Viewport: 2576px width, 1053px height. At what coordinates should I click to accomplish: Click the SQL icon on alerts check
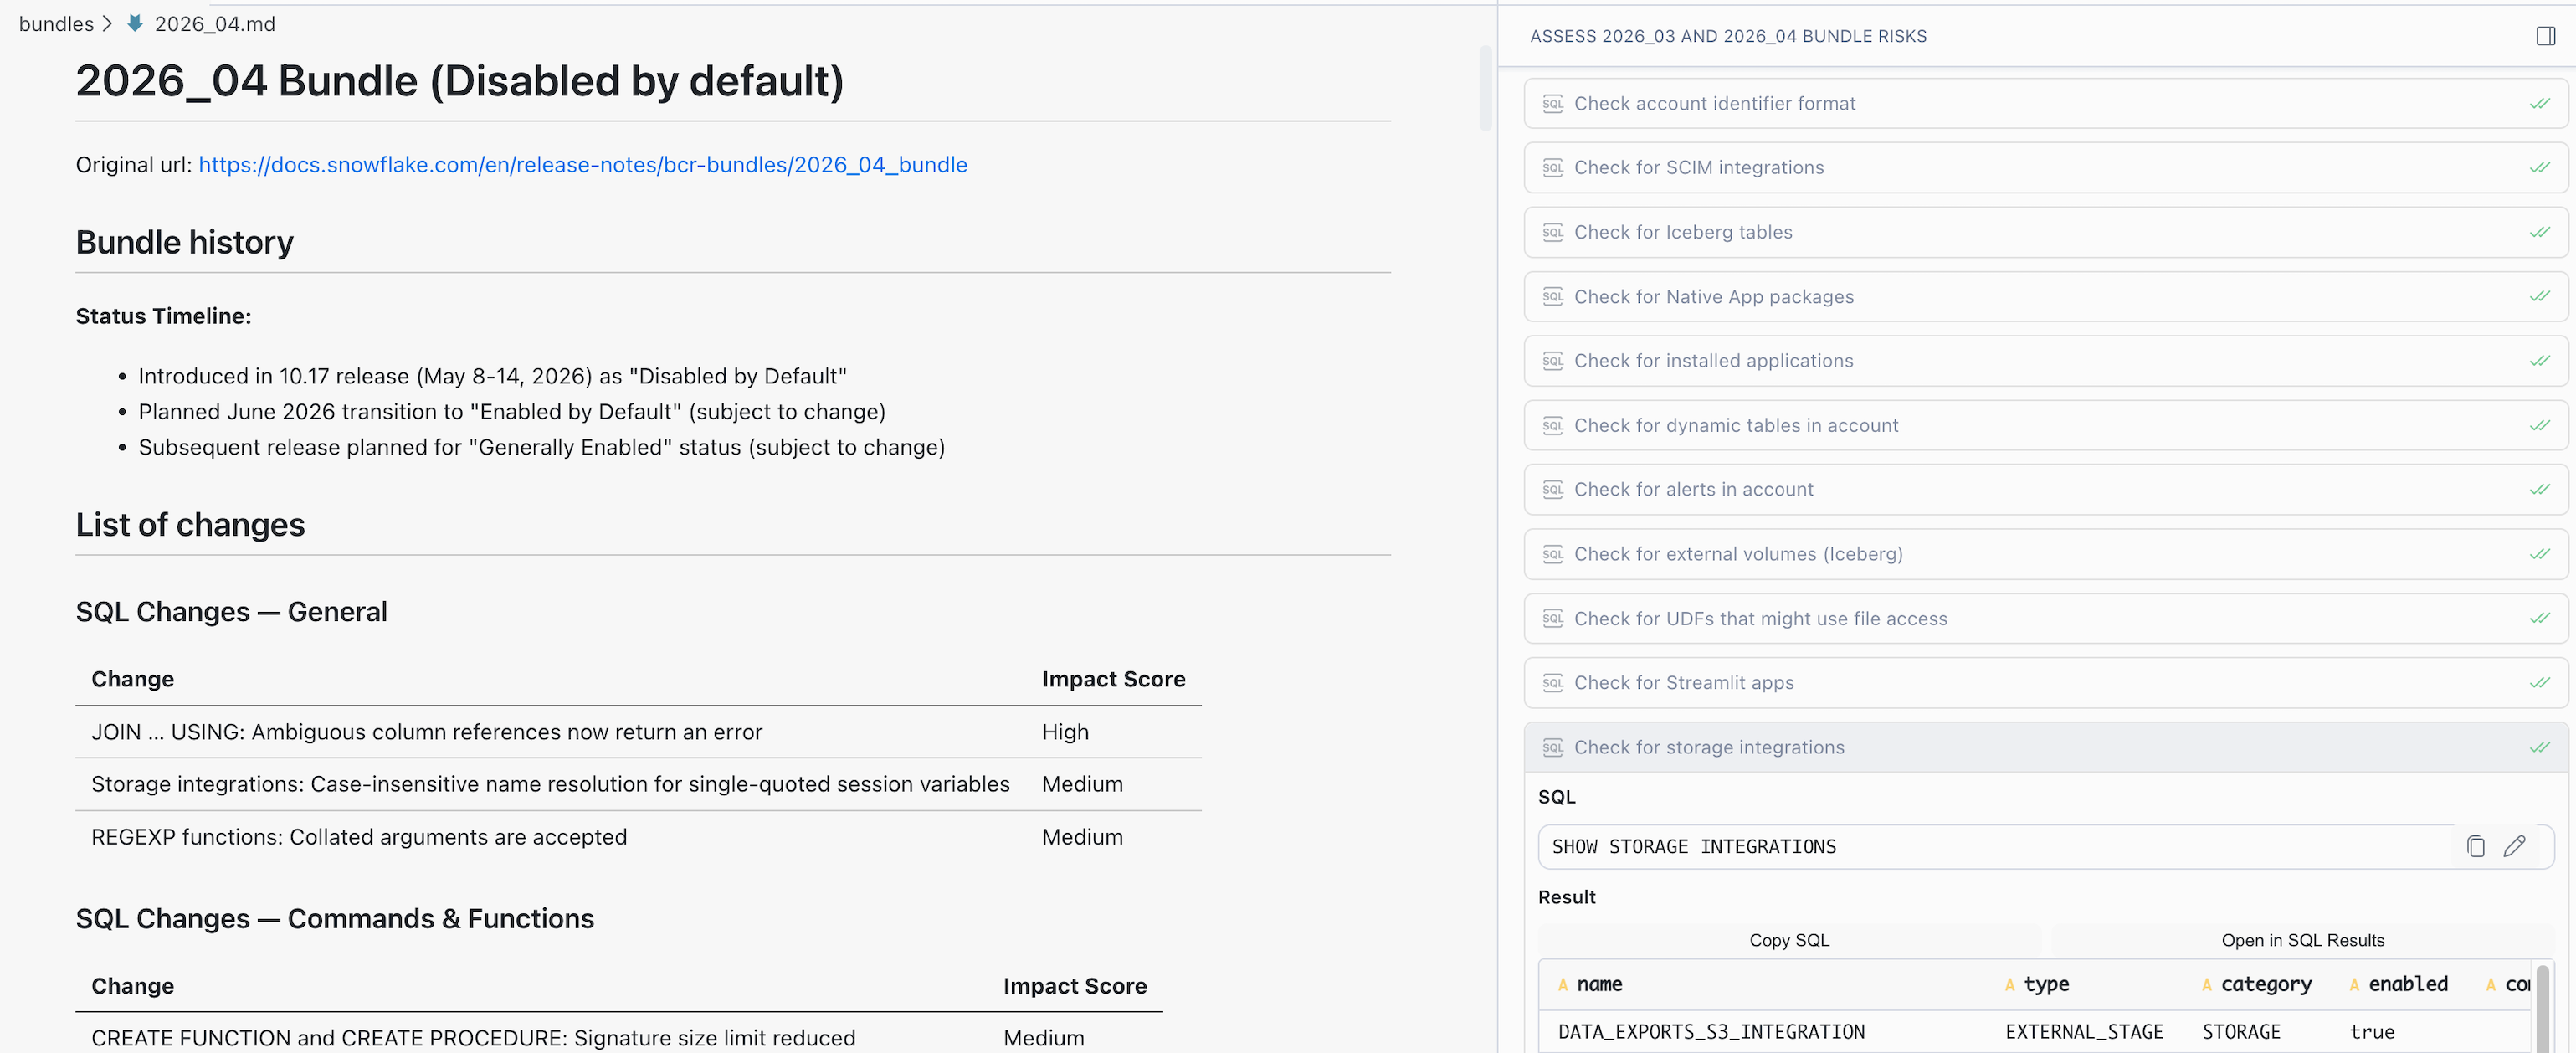pos(1552,490)
